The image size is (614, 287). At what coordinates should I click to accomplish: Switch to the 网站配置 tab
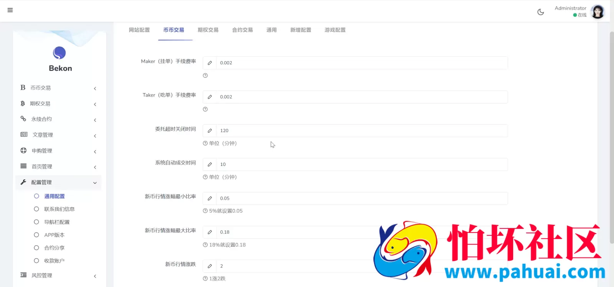(139, 30)
